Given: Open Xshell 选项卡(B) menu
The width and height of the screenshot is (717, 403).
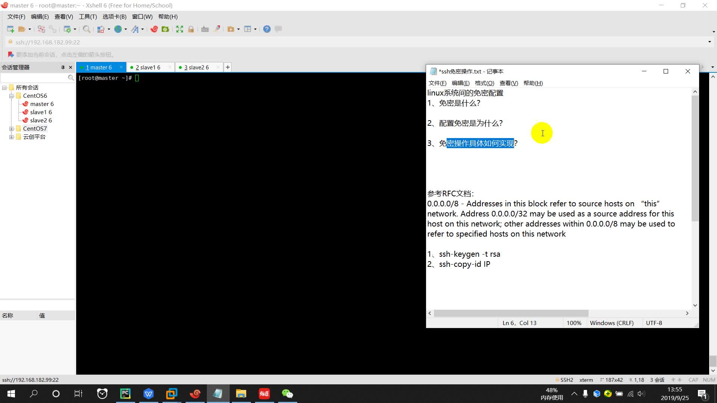Looking at the screenshot, I should pyautogui.click(x=114, y=16).
